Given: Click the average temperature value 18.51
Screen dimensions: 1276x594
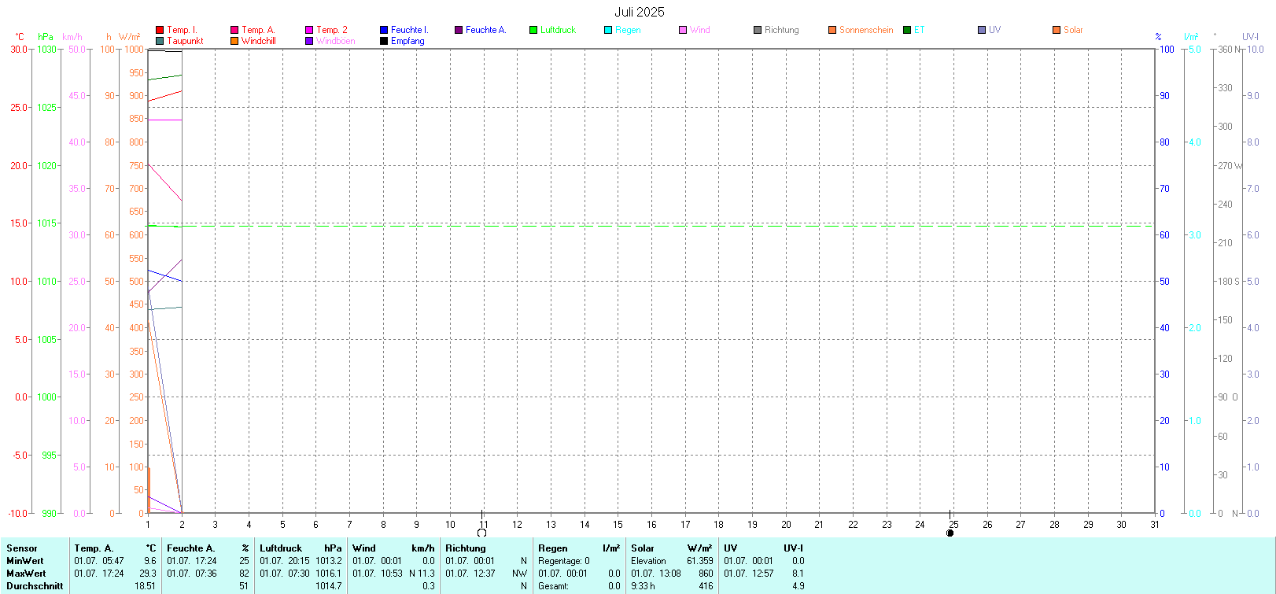Looking at the screenshot, I should (145, 586).
